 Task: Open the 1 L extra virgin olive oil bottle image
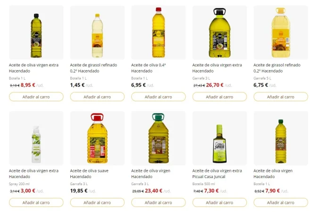click(x=36, y=32)
